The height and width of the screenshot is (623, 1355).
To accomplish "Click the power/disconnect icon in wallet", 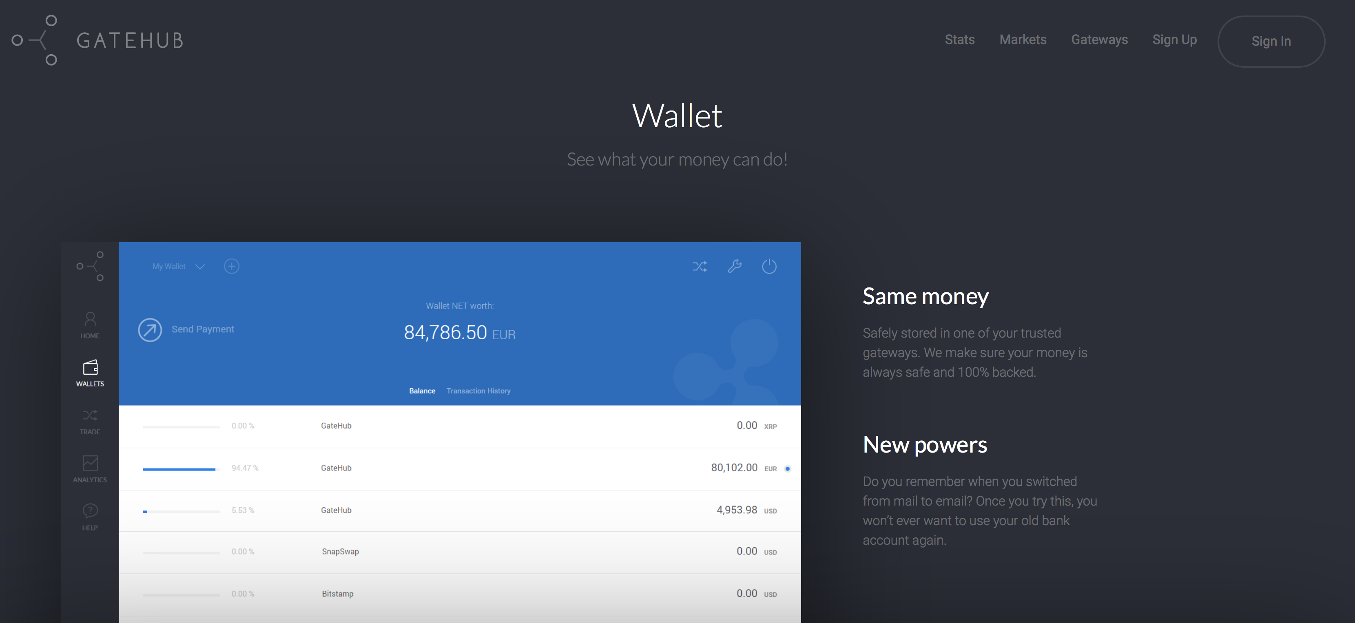I will tap(770, 266).
